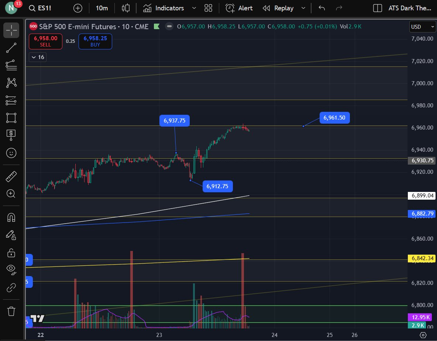Click the Vol 2.9K readout
The height and width of the screenshot is (341, 437).
click(351, 27)
